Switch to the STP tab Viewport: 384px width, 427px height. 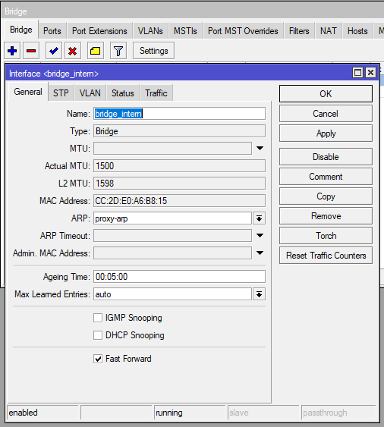[x=61, y=93]
